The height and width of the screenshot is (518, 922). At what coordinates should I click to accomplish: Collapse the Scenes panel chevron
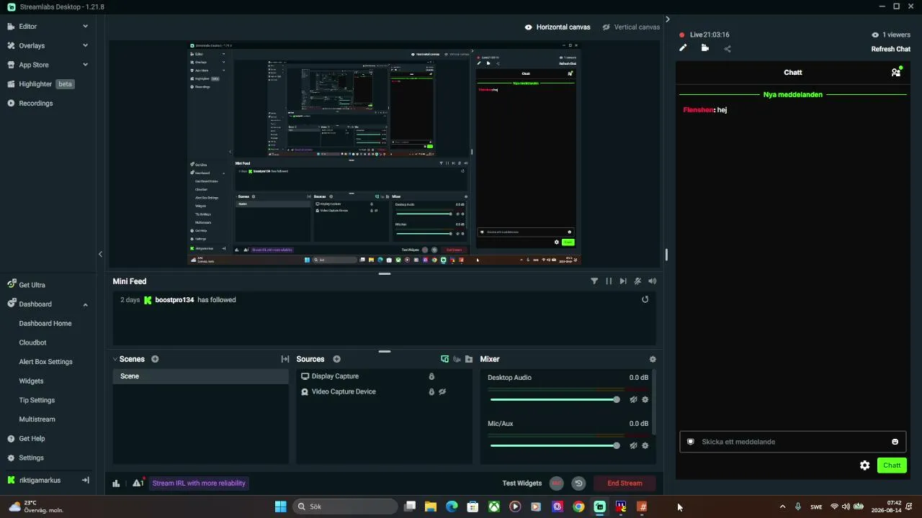(x=115, y=359)
